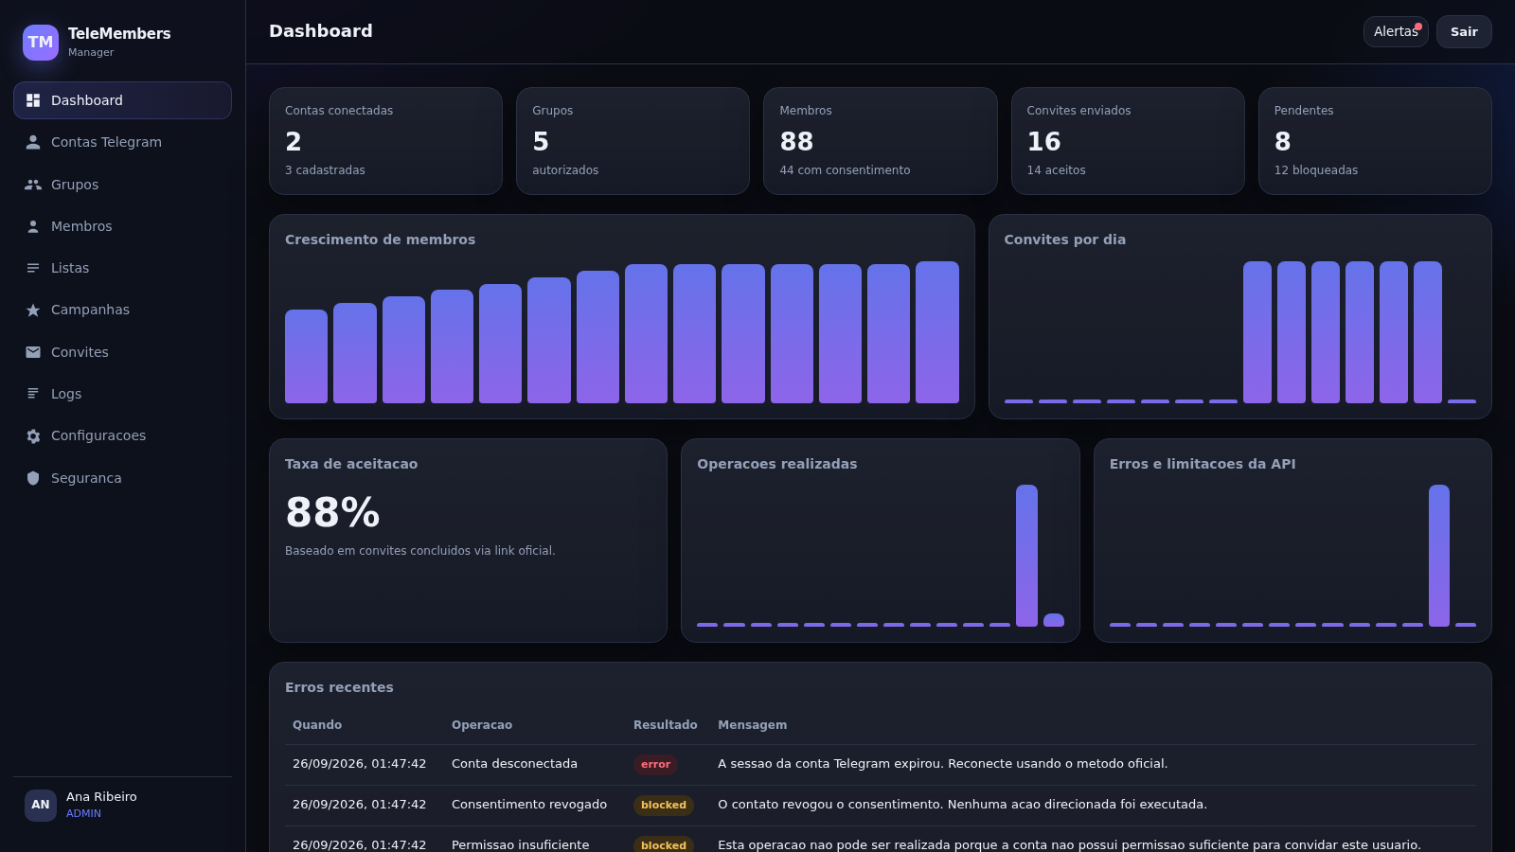The width and height of the screenshot is (1515, 852).
Task: Click the Membros user icon
Action: pyautogui.click(x=33, y=226)
